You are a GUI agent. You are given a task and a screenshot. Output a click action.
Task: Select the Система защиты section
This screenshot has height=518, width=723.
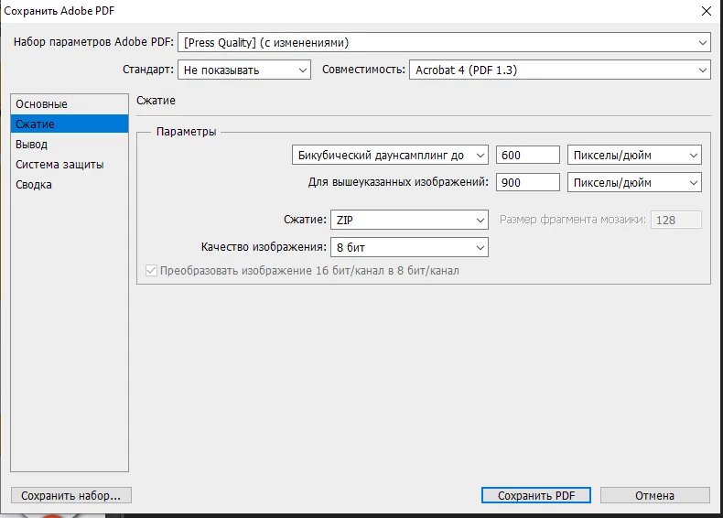pyautogui.click(x=70, y=165)
